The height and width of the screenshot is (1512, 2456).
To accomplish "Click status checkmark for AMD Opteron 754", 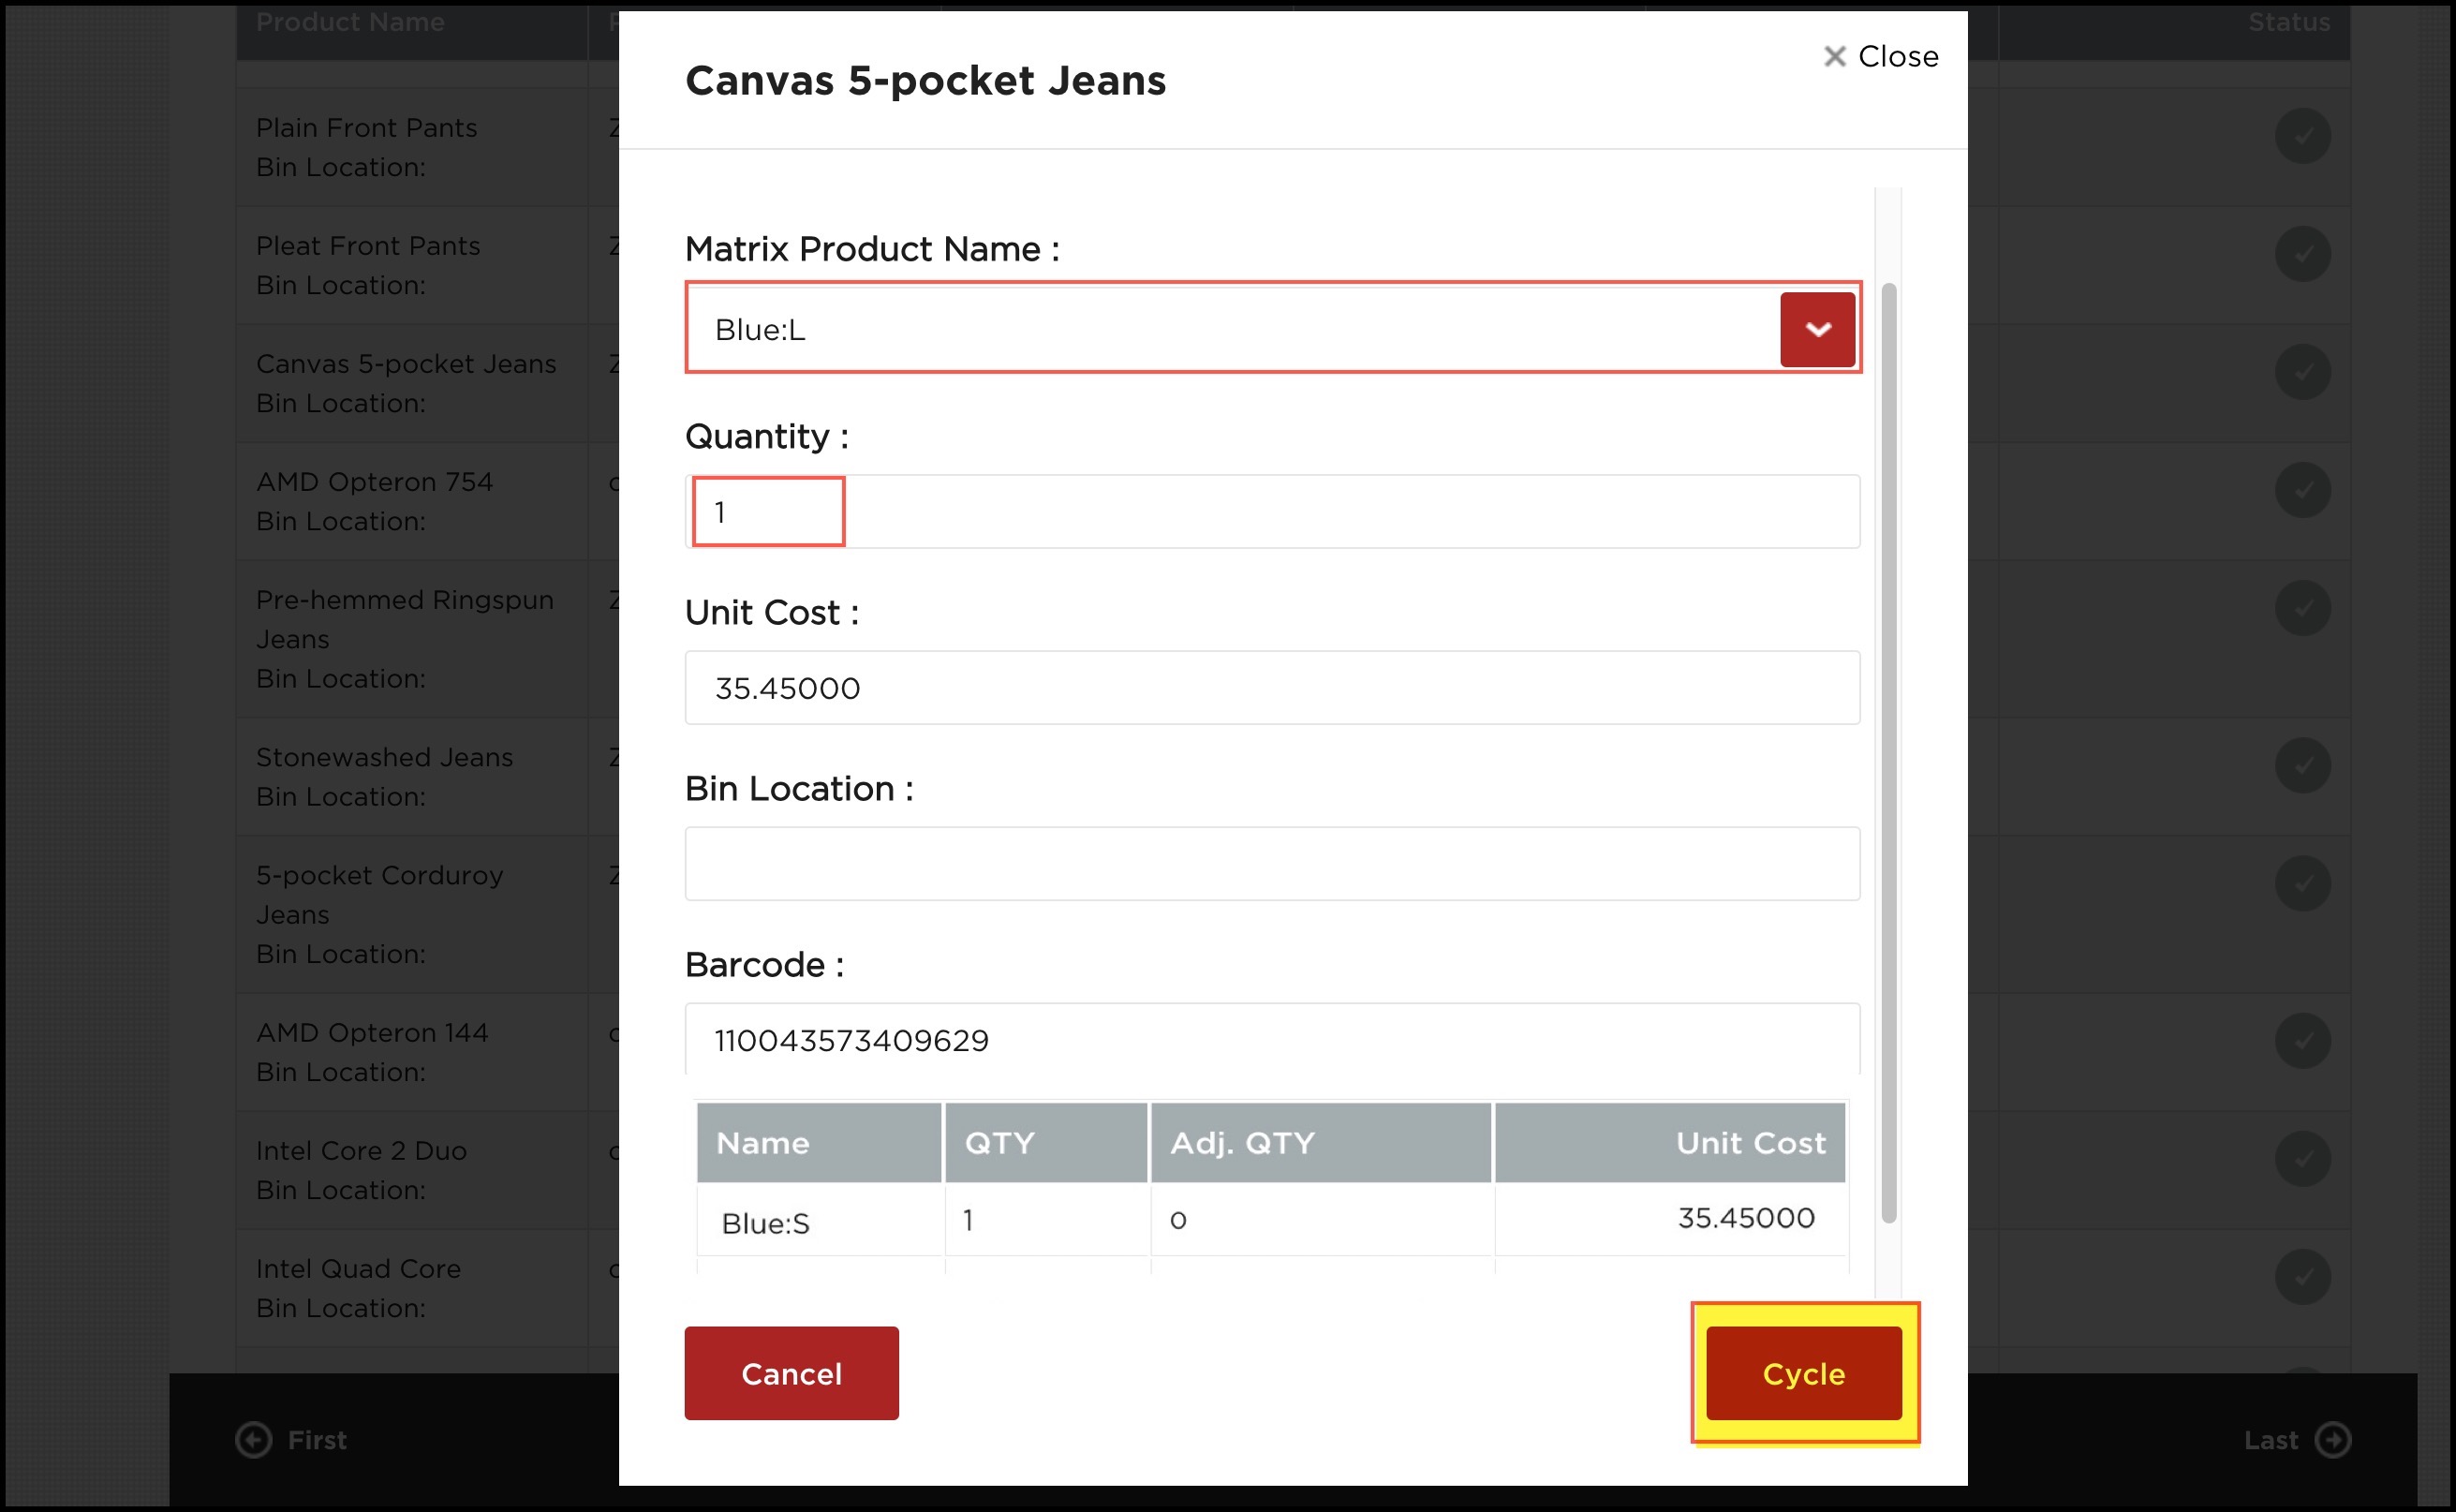I will [x=2302, y=490].
